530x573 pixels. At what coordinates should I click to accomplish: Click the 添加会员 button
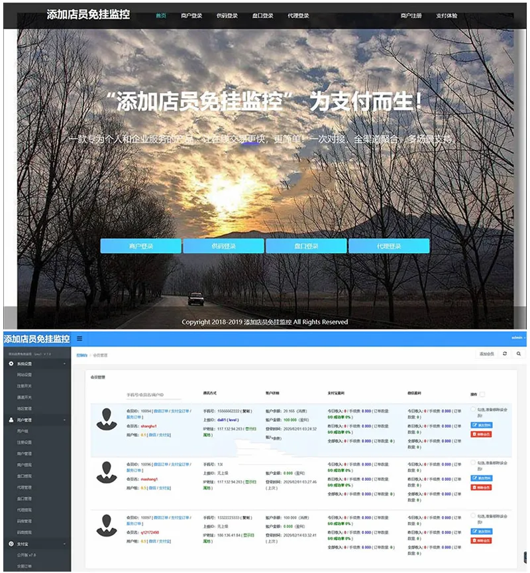pyautogui.click(x=486, y=353)
